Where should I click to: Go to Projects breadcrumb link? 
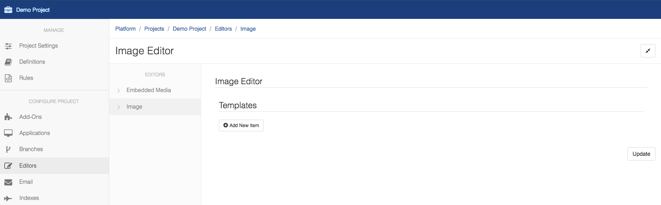[154, 29]
